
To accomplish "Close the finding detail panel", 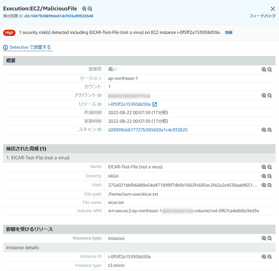I will point(273,9).
